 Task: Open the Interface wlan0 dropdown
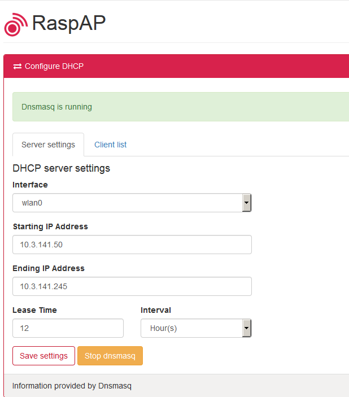click(x=132, y=203)
